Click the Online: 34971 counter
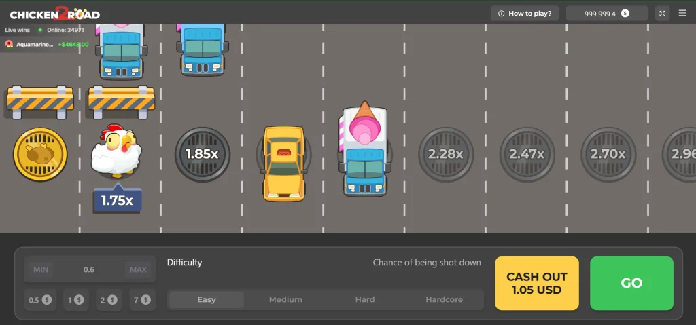 point(67,30)
